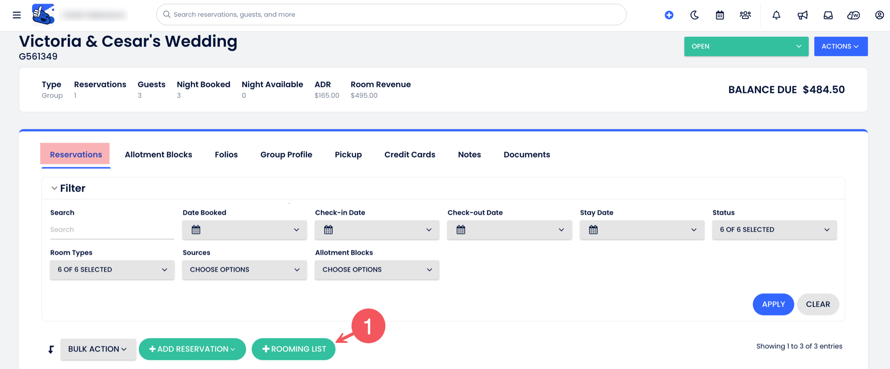This screenshot has height=369, width=890.
Task: Open user account profile icon
Action: click(879, 15)
